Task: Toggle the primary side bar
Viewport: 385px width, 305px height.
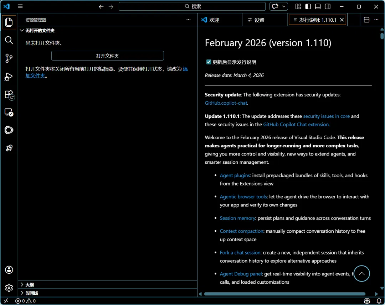Action: (x=308, y=6)
